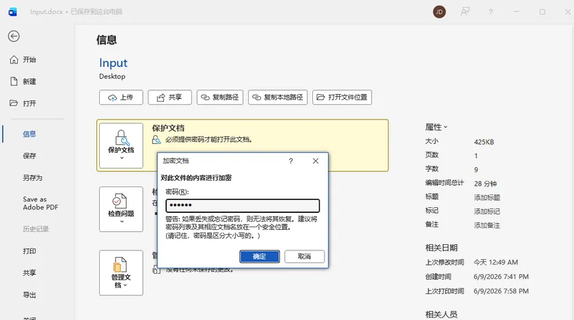
Task: Click the 425KB size value
Action: [484, 142]
